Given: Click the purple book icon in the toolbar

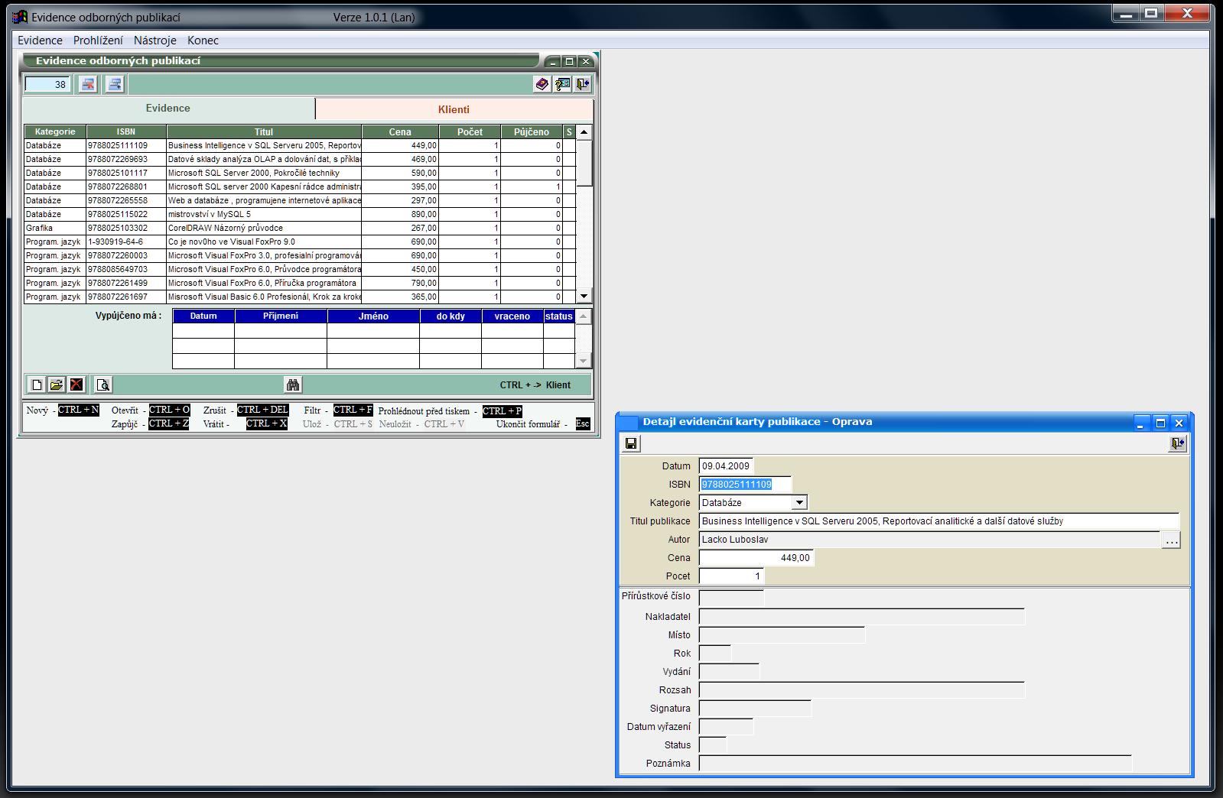Looking at the screenshot, I should [x=542, y=84].
